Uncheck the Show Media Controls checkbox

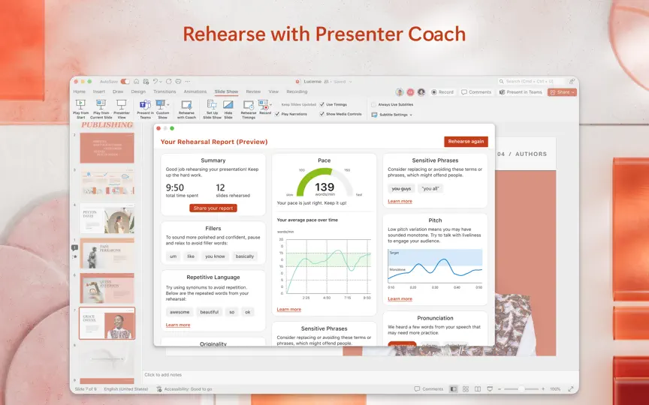pyautogui.click(x=322, y=114)
